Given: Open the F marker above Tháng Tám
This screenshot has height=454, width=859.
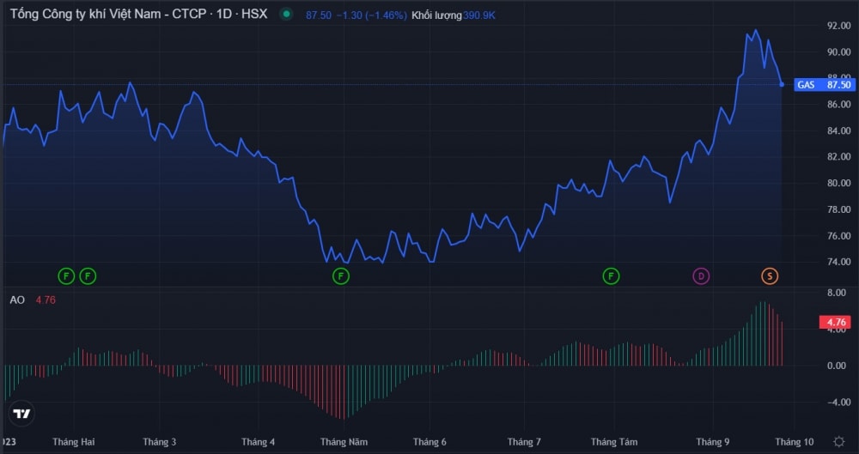Looking at the screenshot, I should (611, 276).
